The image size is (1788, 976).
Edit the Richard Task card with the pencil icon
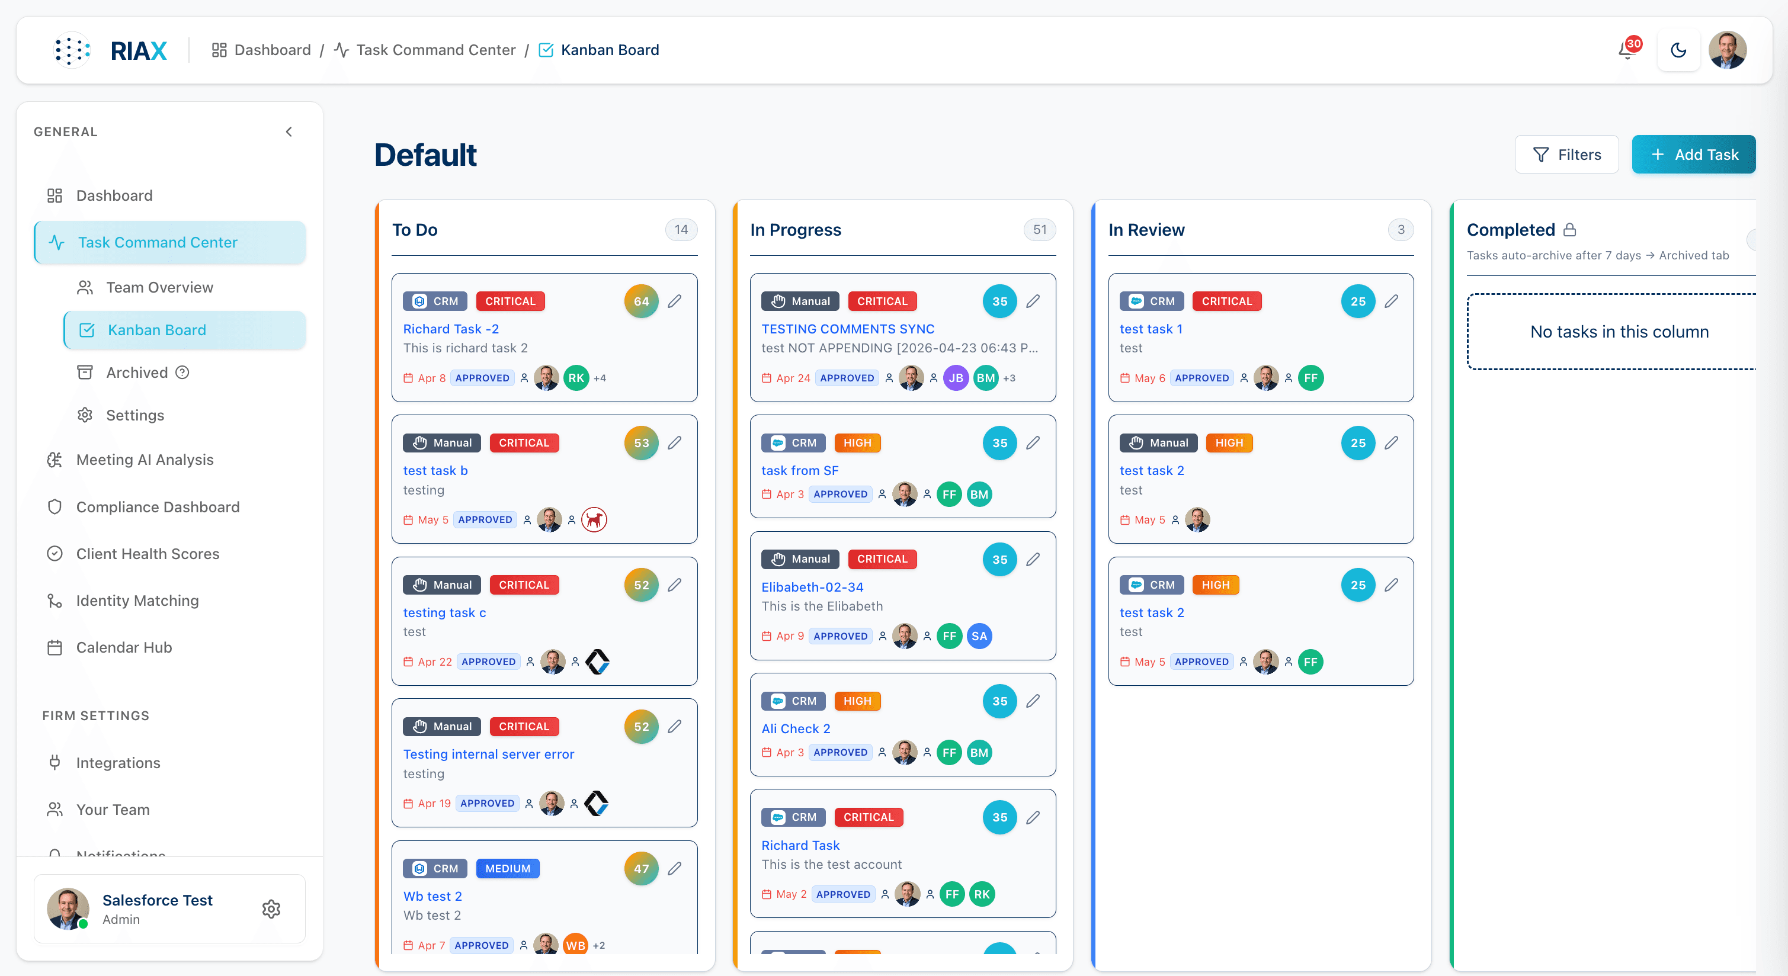(x=1033, y=817)
